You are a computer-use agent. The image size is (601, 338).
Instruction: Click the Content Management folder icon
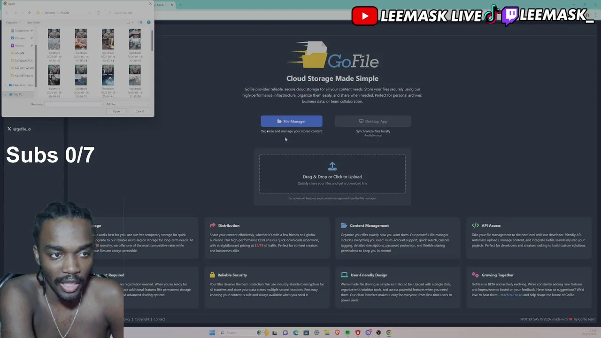tap(344, 225)
